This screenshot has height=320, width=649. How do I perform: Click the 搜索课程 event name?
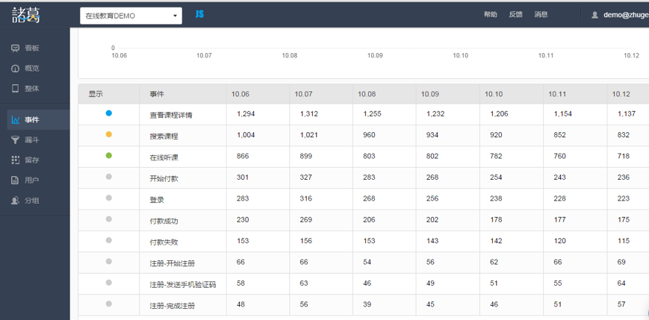[x=164, y=136]
